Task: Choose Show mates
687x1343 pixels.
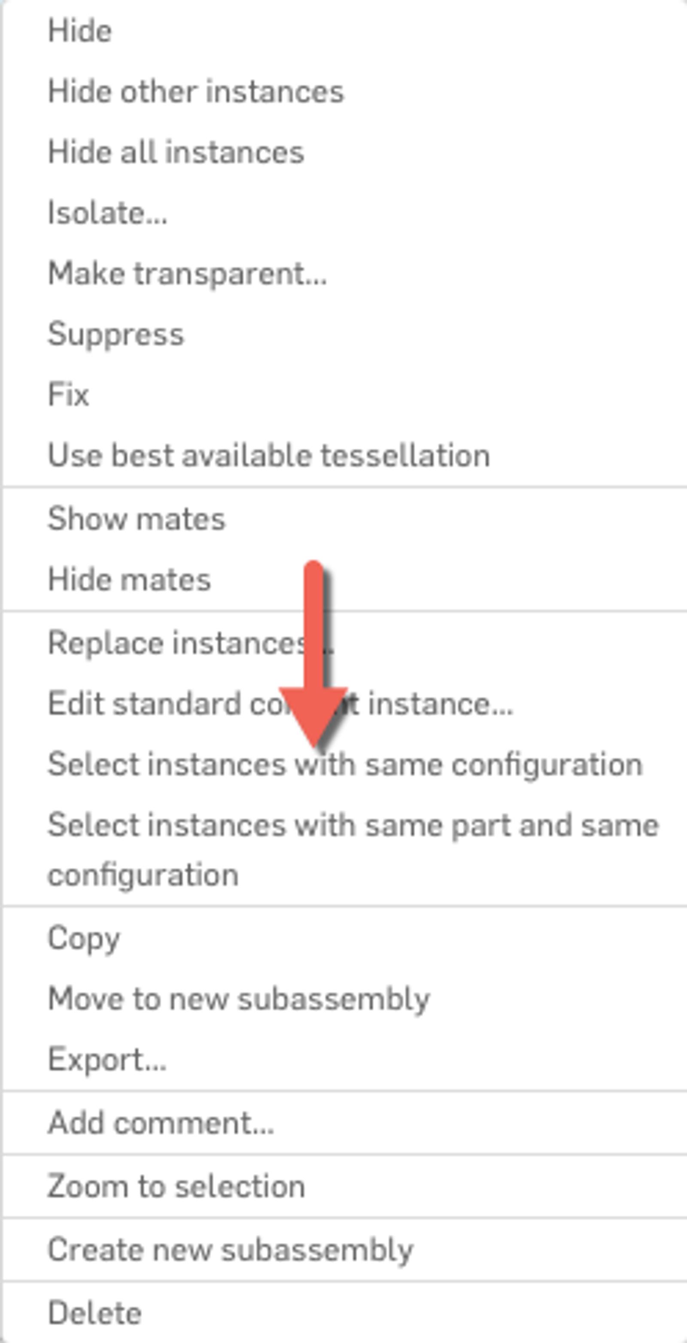Action: [x=137, y=519]
